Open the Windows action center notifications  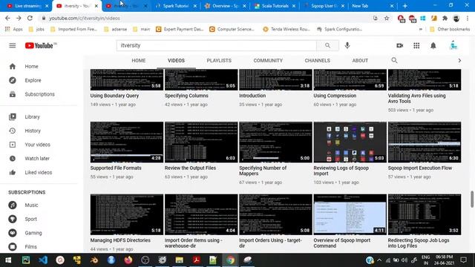(463, 260)
